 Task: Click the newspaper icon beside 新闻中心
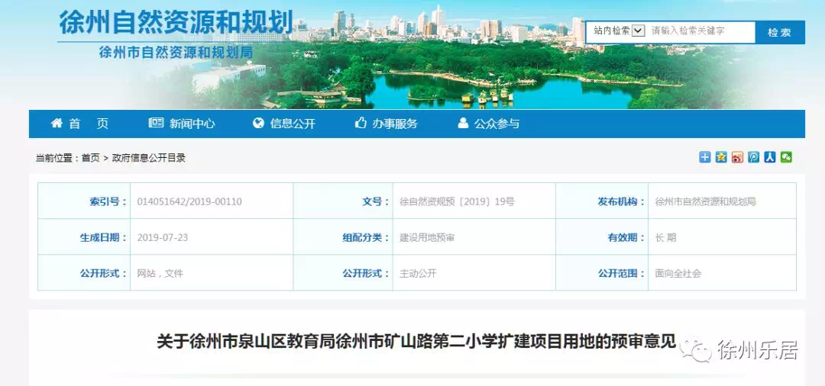tap(156, 123)
